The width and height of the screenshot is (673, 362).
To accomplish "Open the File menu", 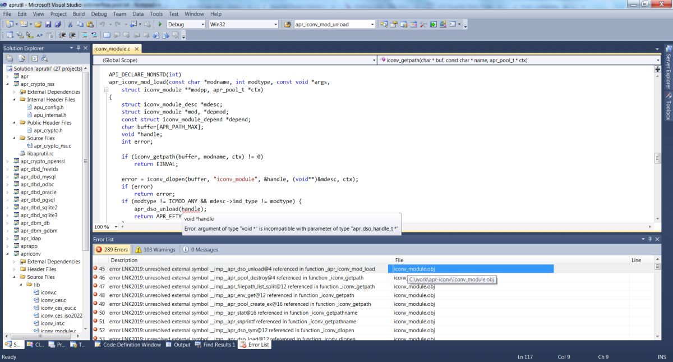I will tap(7, 13).
